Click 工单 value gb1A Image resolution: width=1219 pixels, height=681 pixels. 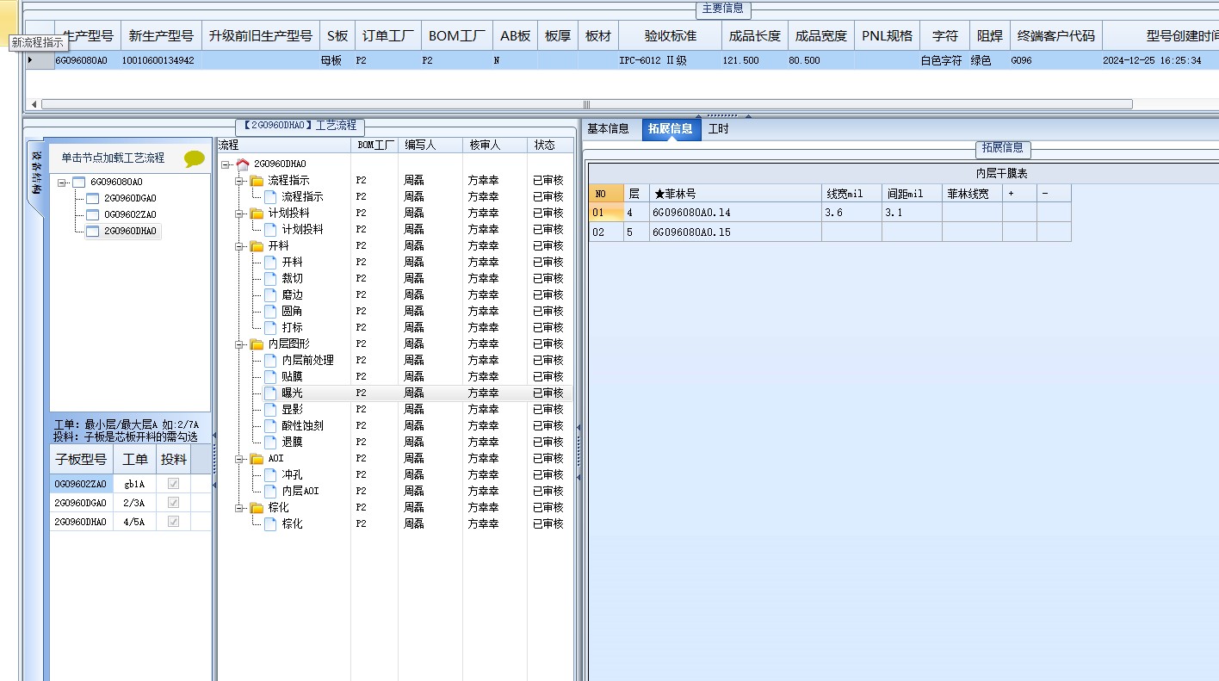tap(134, 484)
